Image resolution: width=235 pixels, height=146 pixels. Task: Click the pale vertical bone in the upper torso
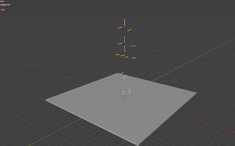click(x=124, y=39)
